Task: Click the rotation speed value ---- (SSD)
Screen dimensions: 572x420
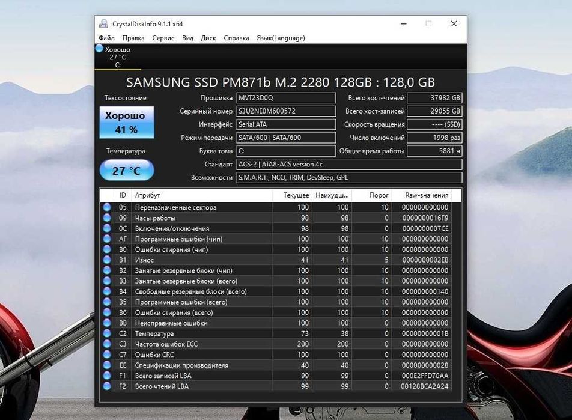Action: click(434, 124)
